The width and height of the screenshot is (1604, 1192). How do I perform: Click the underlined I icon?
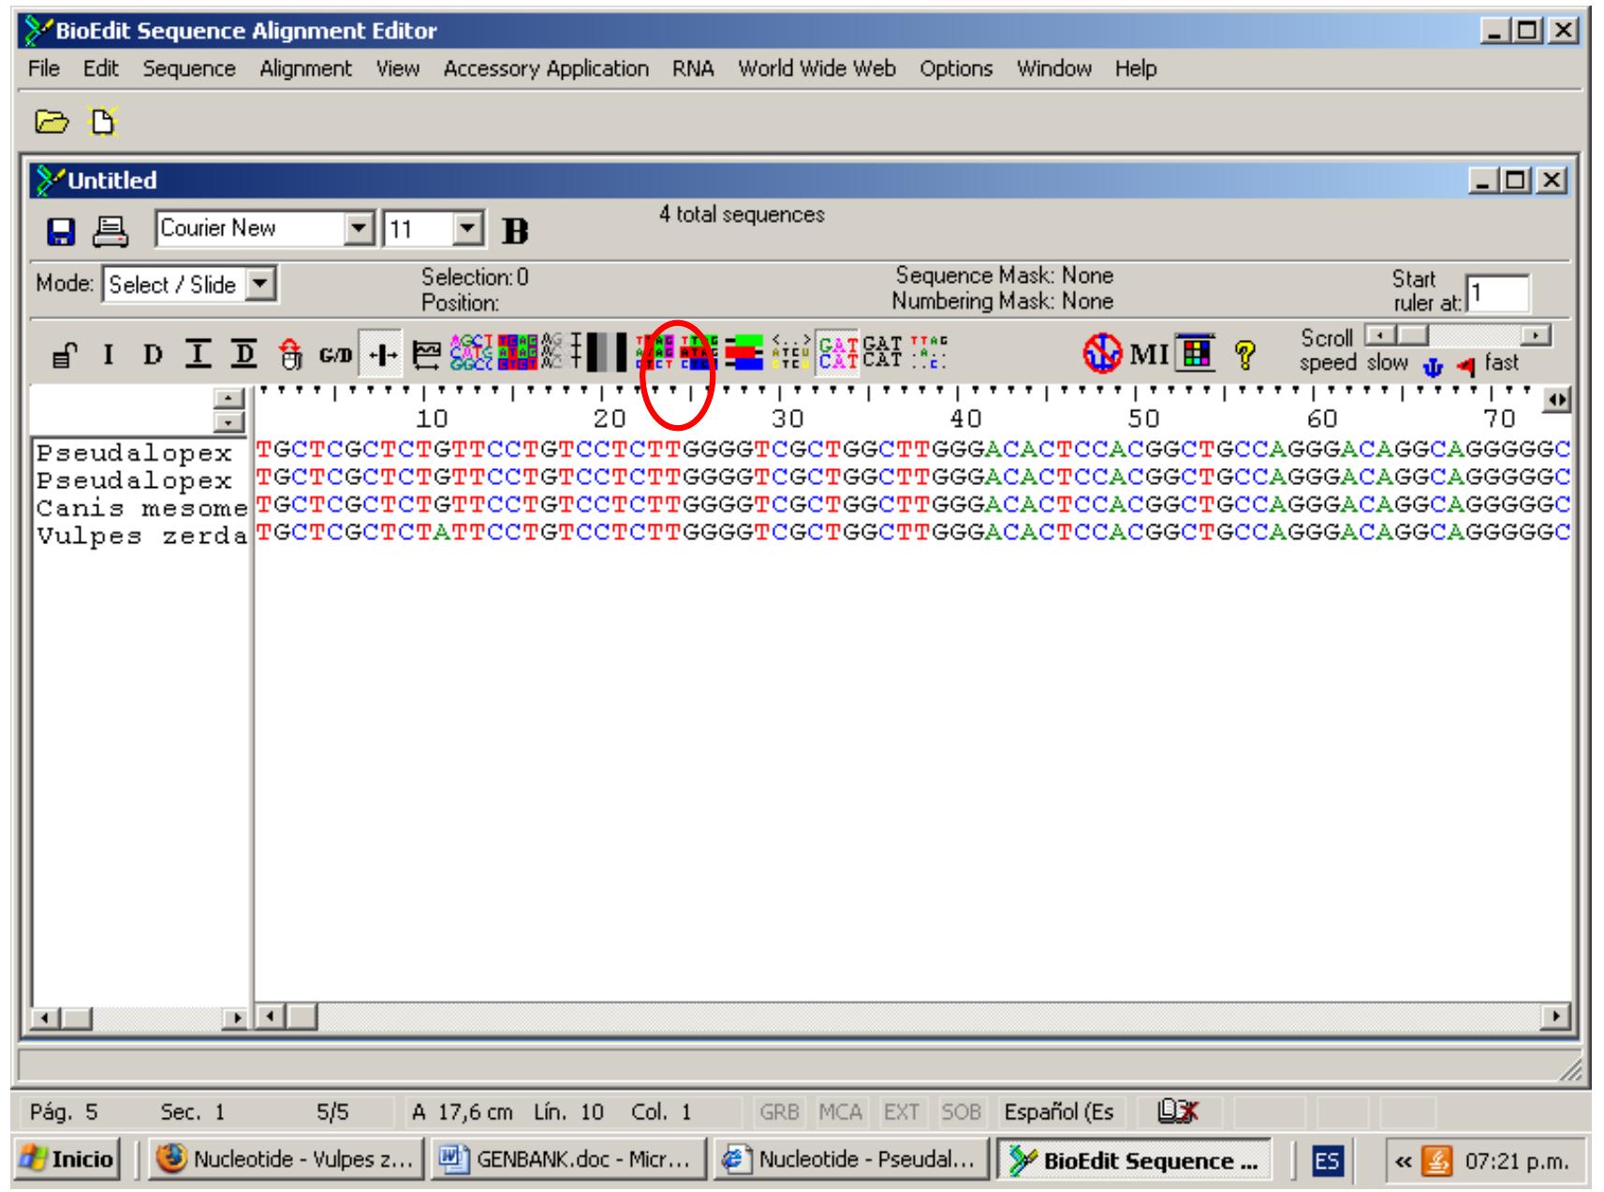(x=198, y=355)
